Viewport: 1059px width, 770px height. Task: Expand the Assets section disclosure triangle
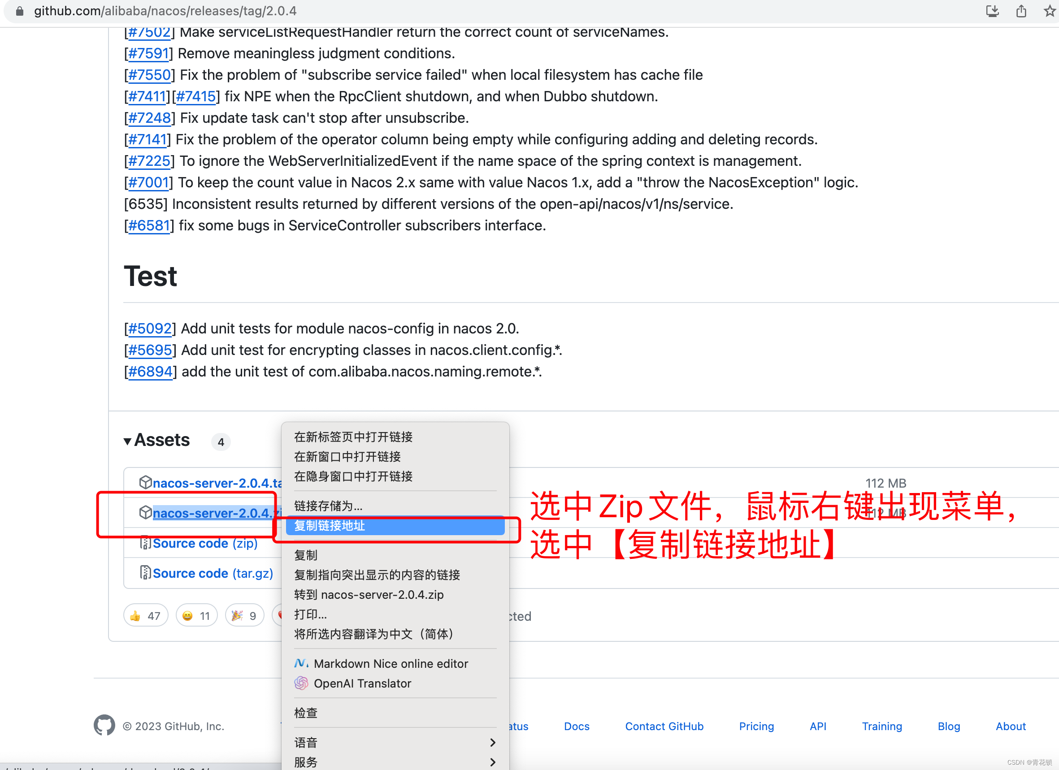pyautogui.click(x=128, y=440)
